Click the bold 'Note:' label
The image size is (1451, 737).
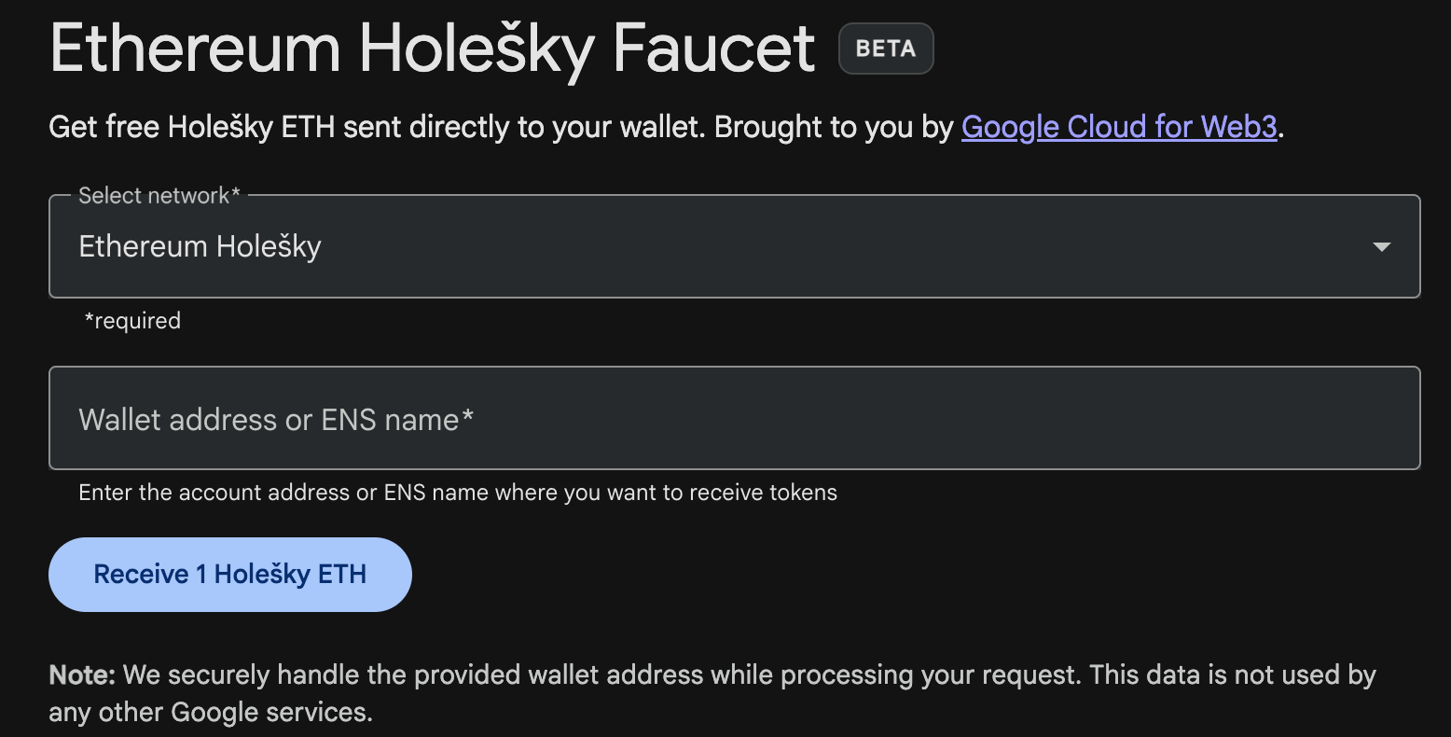tap(82, 674)
